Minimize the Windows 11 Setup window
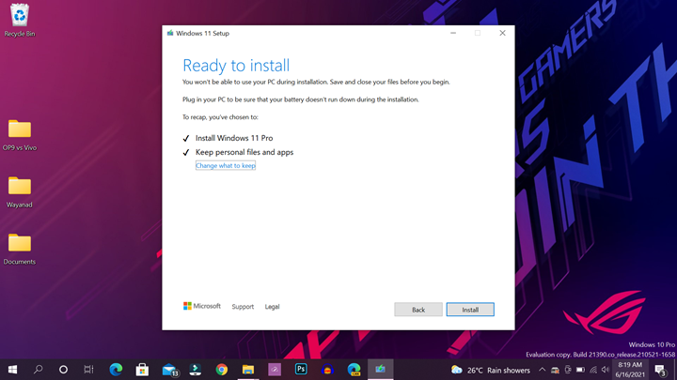677x380 pixels. [x=453, y=33]
